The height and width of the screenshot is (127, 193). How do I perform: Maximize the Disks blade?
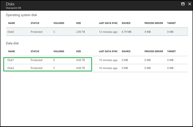[183, 4]
